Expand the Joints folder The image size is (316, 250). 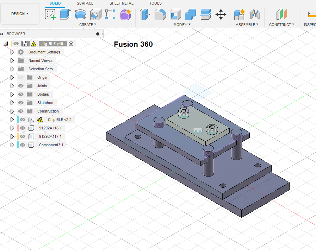[12, 86]
